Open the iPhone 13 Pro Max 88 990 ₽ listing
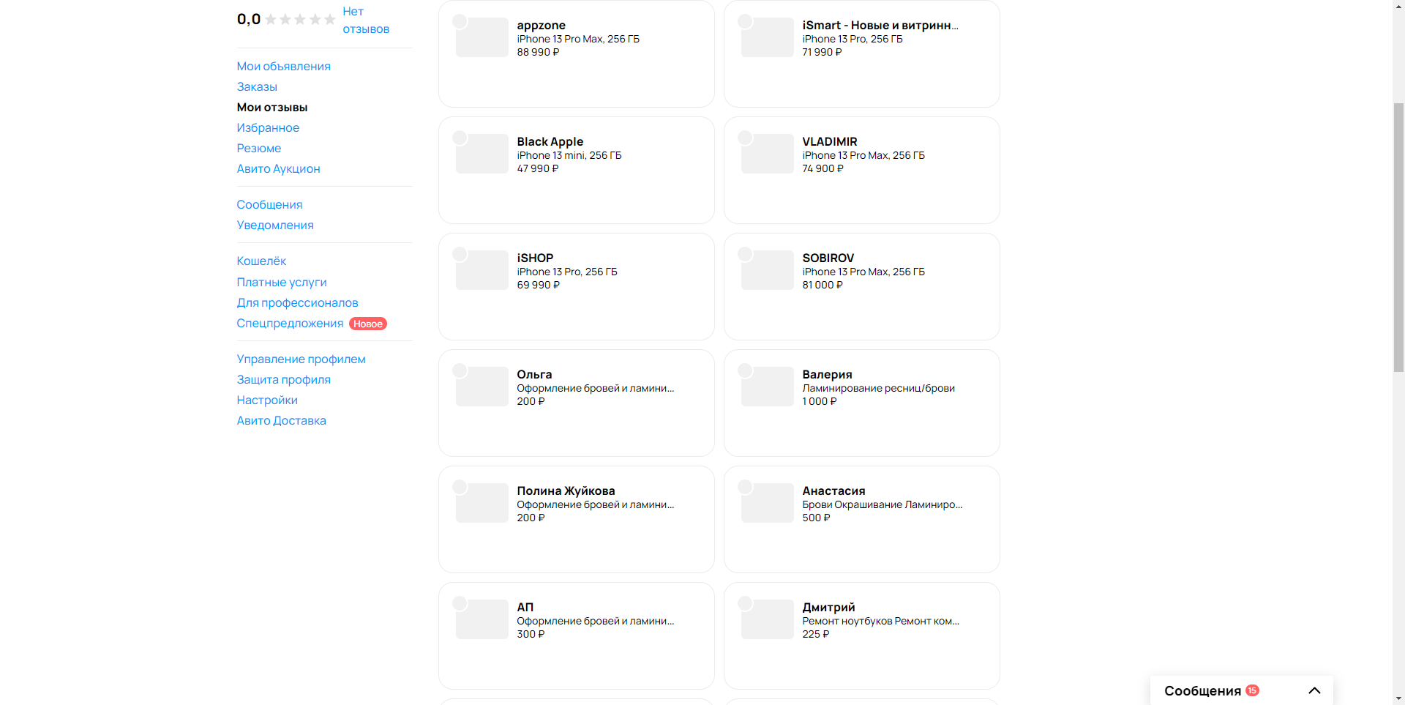This screenshot has height=705, width=1405. 578,39
